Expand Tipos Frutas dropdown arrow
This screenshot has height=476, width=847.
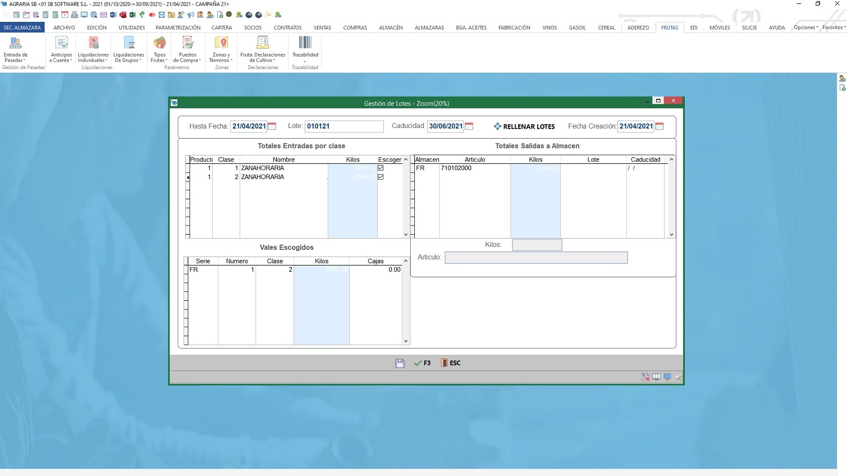pyautogui.click(x=166, y=61)
